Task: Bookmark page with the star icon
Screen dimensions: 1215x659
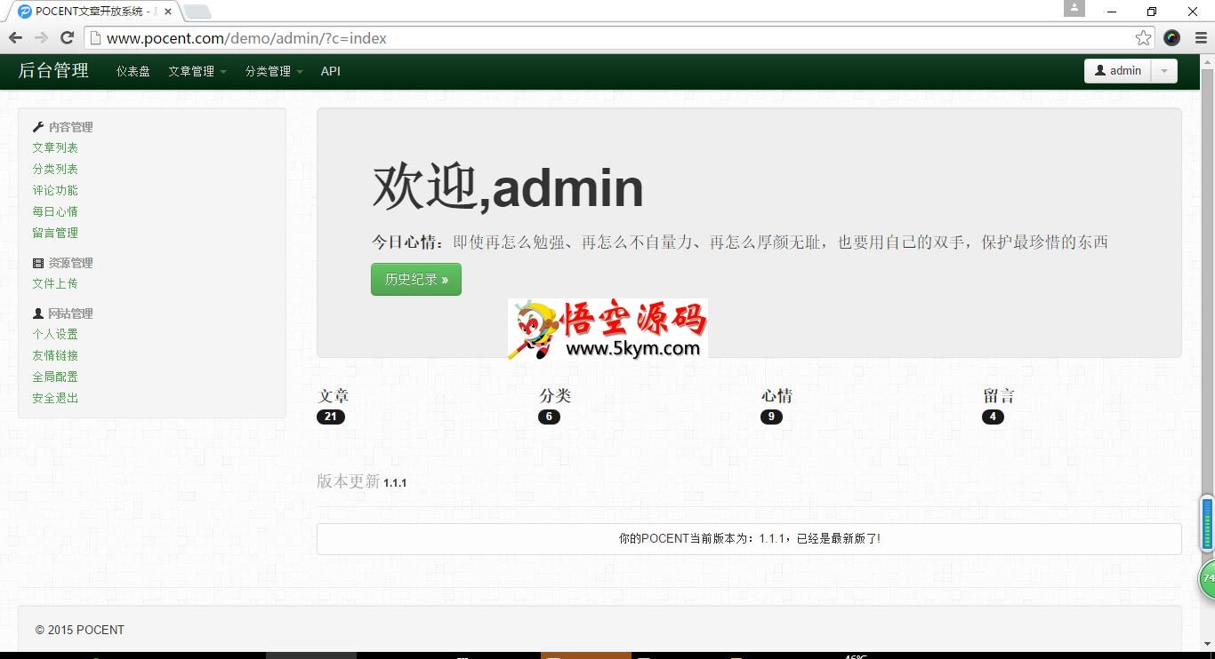Action: (1144, 37)
